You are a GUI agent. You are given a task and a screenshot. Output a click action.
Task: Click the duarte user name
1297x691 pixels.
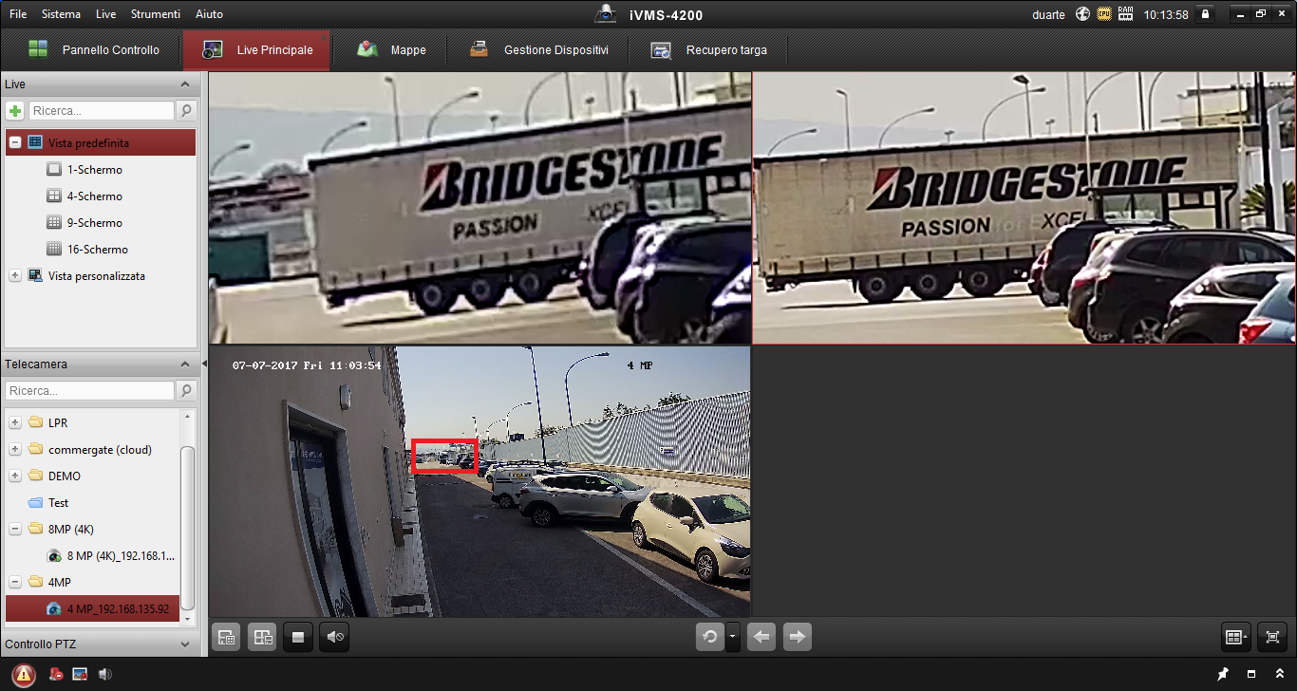tap(1048, 14)
